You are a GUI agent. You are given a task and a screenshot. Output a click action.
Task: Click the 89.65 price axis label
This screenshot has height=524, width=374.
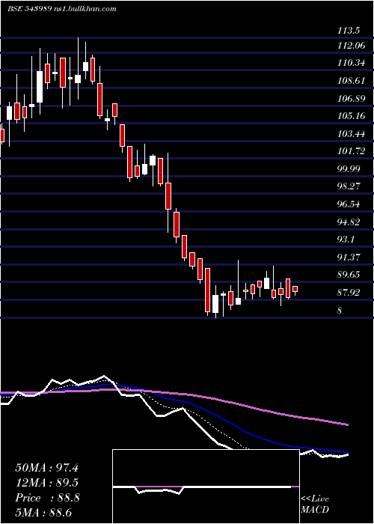pyautogui.click(x=349, y=275)
